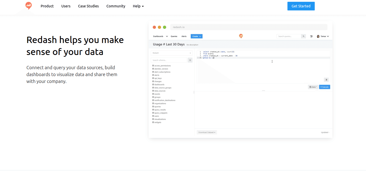Click the table icon beside alembic_version
The image size is (366, 171).
[153, 69]
